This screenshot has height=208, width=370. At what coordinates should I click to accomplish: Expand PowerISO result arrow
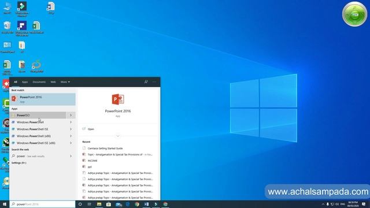pos(71,115)
